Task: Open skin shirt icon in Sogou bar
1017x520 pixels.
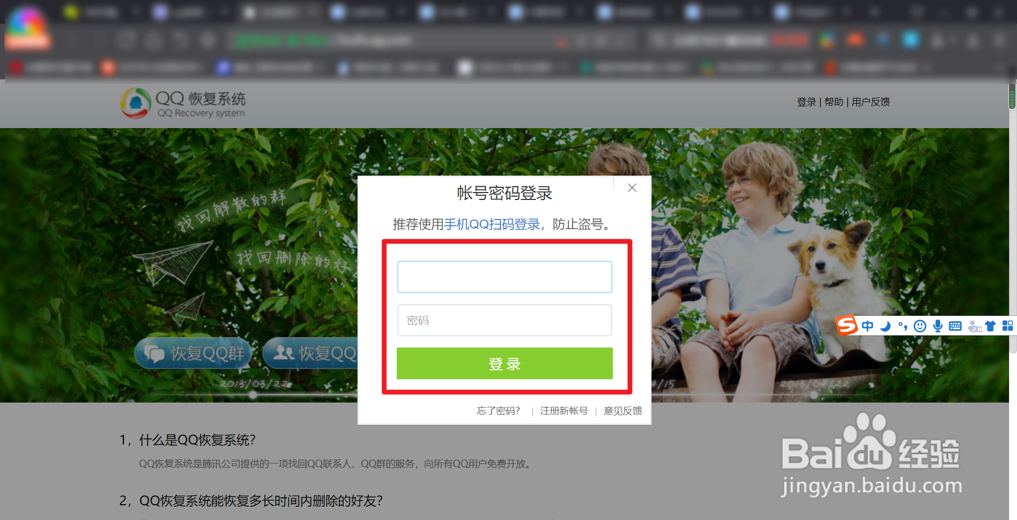Action: (x=990, y=326)
